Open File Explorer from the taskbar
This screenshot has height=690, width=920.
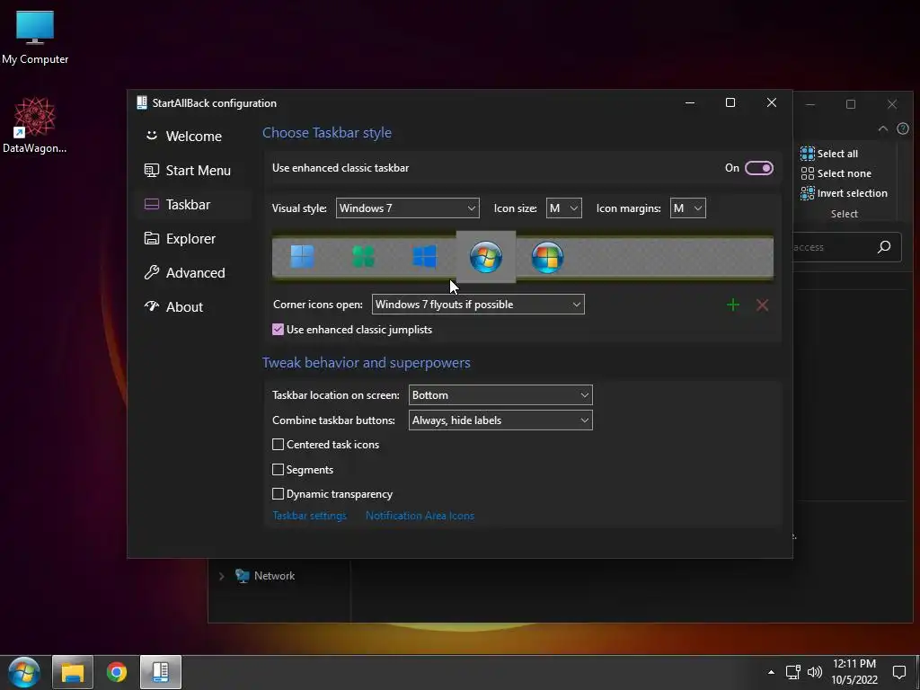(73, 672)
